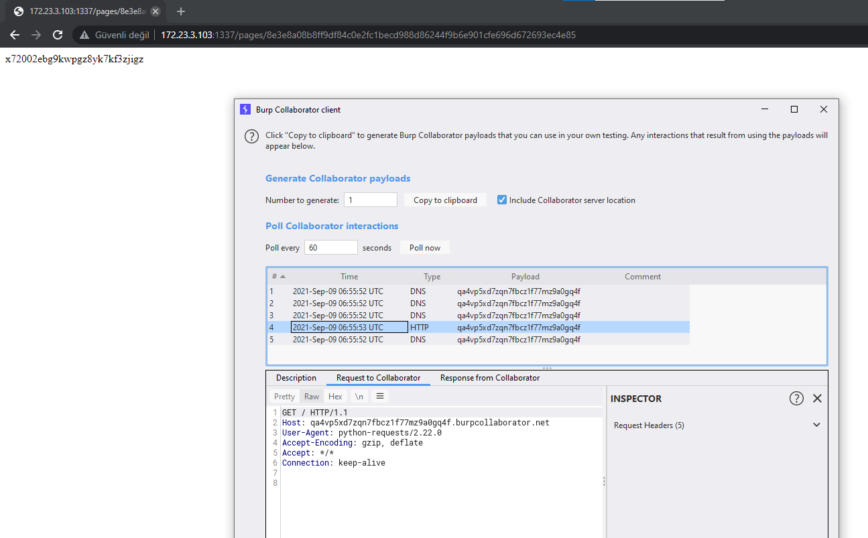The image size is (868, 538).
Task: Expand the Request Headers (5) section
Action: (816, 425)
